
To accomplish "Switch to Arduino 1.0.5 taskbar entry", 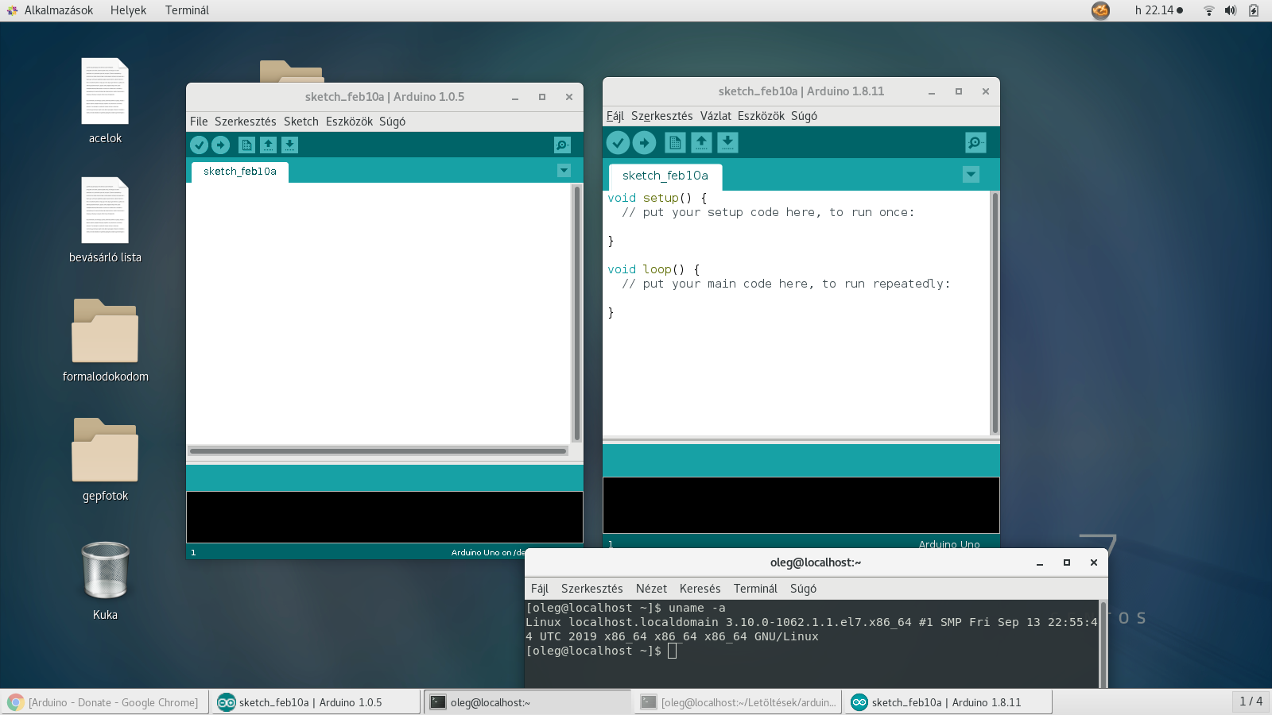I will click(316, 702).
